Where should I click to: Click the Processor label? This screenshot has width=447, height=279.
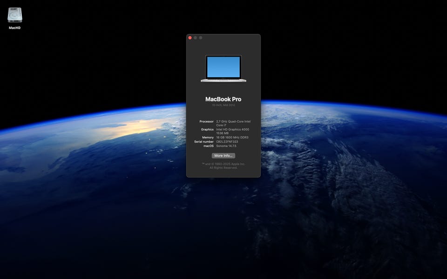(206, 121)
